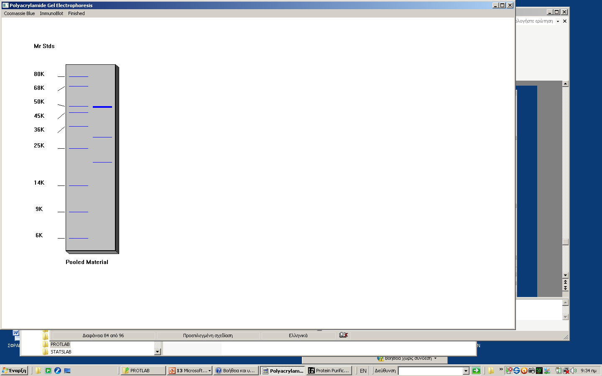
Task: Switch to Βοήθεια και υποστήριξη taskbar button
Action: [236, 371]
